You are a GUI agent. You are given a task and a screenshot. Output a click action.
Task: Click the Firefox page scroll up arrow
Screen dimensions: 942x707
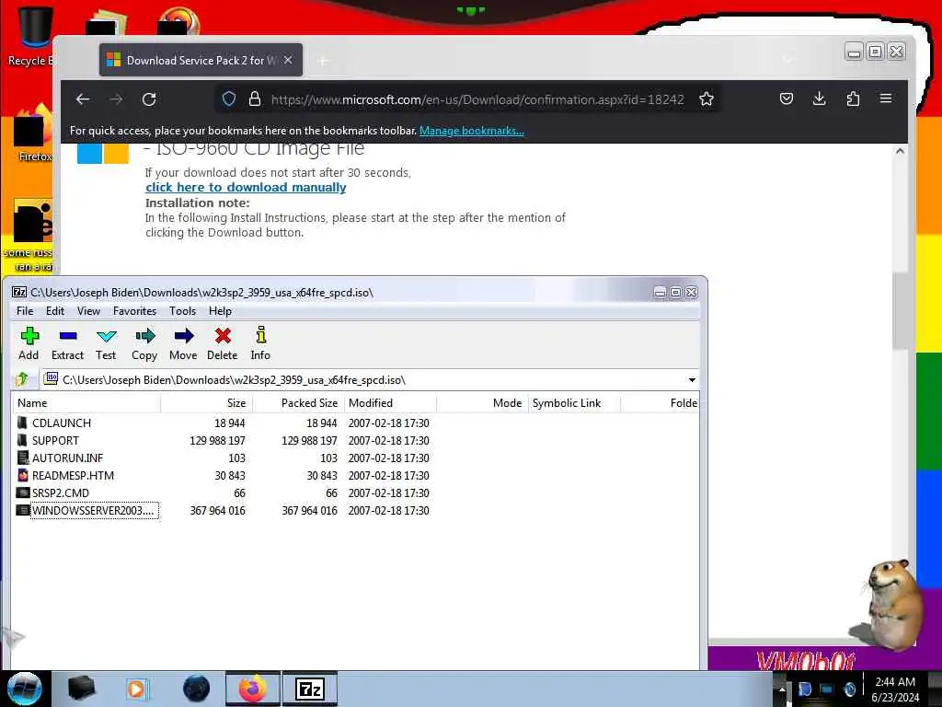[x=900, y=152]
